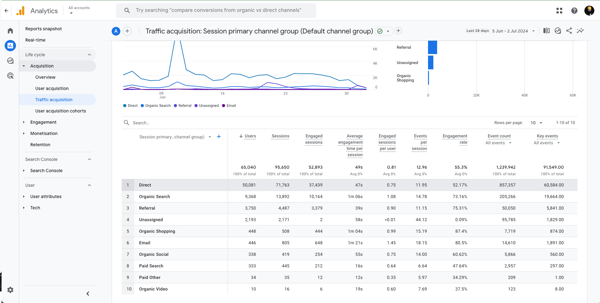The image size is (600, 303).
Task: Toggle Direct series in chart legend
Action: point(130,106)
